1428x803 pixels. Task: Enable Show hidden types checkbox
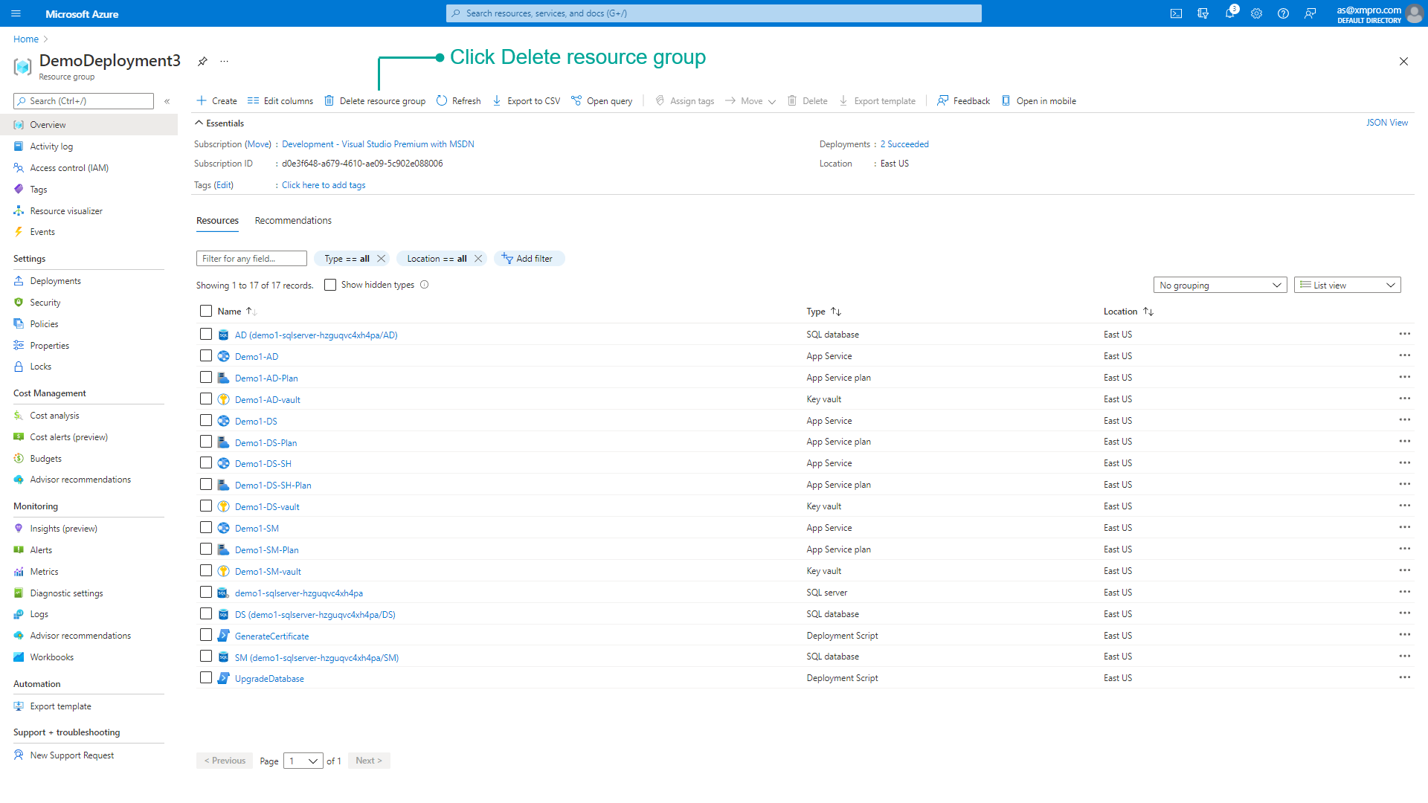click(330, 285)
